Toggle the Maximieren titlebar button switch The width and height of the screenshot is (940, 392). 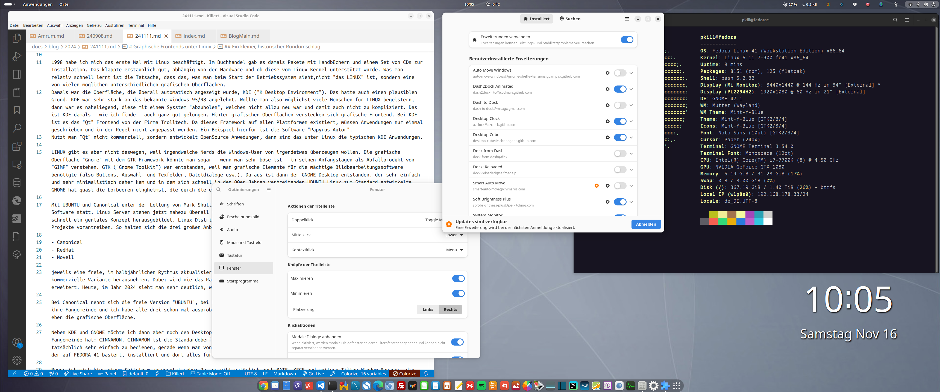pos(458,279)
